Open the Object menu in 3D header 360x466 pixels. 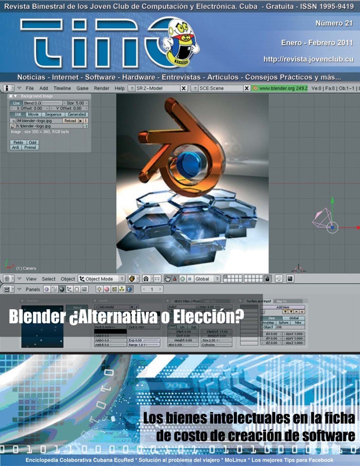pos(68,279)
